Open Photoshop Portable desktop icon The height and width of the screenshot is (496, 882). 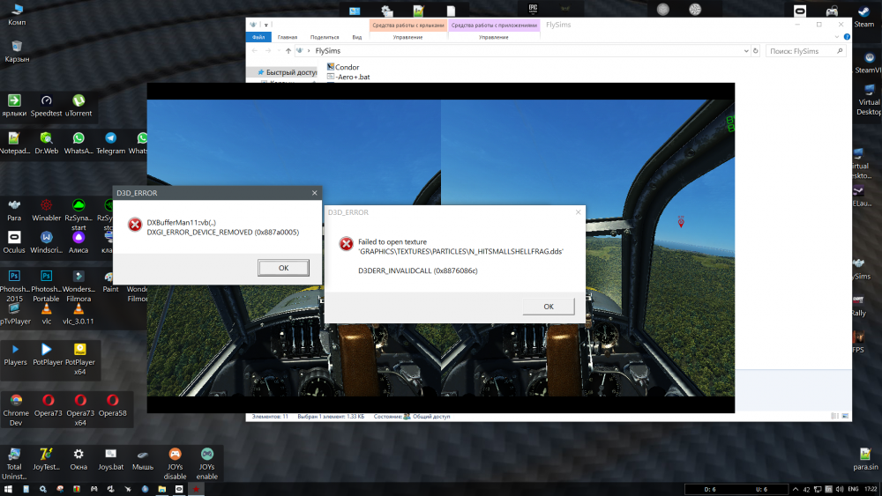[46, 286]
